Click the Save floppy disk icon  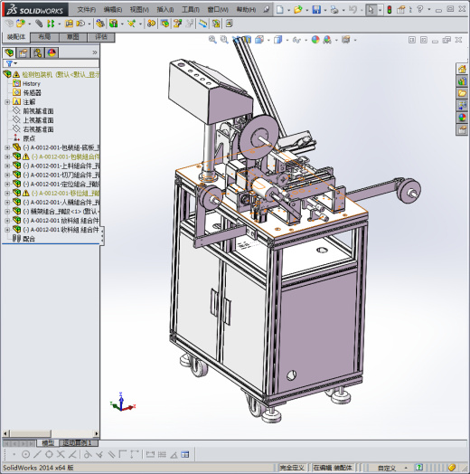pyautogui.click(x=316, y=10)
